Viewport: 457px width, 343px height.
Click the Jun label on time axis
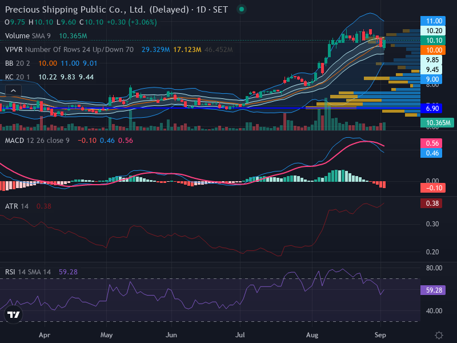[171, 335]
